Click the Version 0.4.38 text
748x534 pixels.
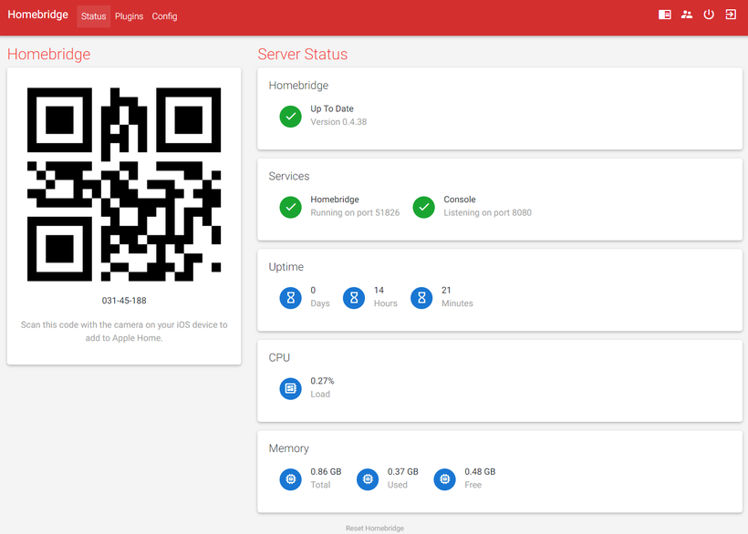(338, 122)
